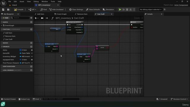
Task: Navigate back with the left arrow
Action: coord(42,18)
